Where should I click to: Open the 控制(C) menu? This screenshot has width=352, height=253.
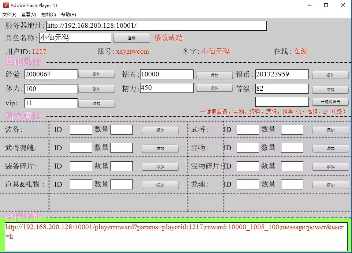[x=49, y=15]
